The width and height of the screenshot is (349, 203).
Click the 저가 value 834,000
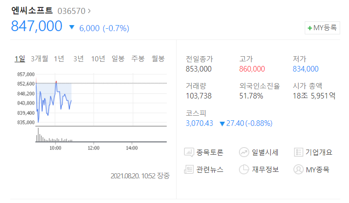306,69
